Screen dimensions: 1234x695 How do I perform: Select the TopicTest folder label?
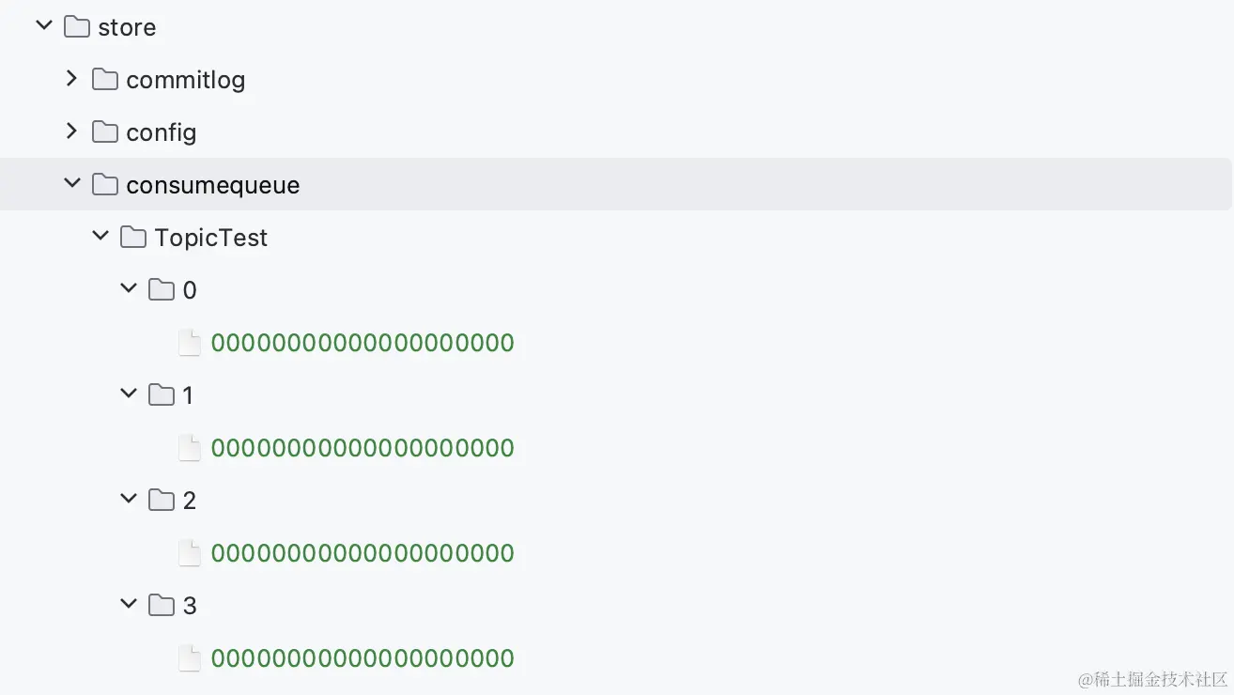coord(210,238)
